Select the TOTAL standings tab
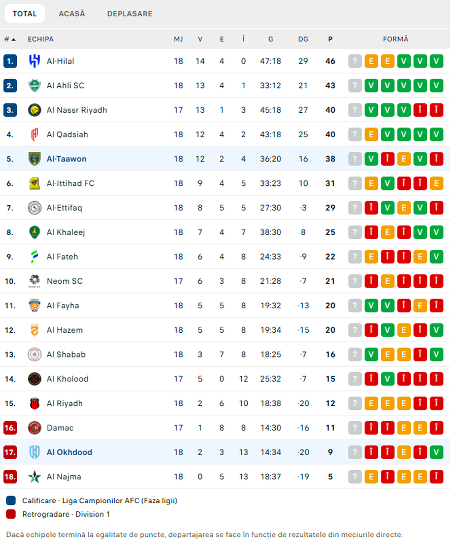The width and height of the screenshot is (457, 548). [25, 14]
